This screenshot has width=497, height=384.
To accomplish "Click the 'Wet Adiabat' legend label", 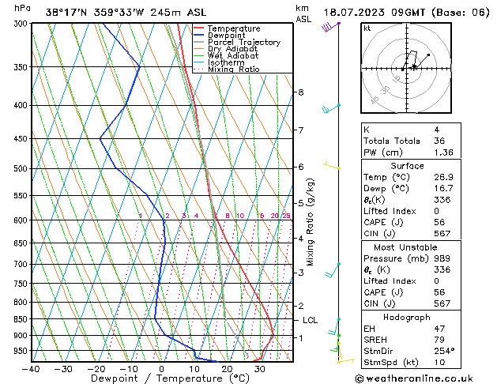I will tap(233, 55).
